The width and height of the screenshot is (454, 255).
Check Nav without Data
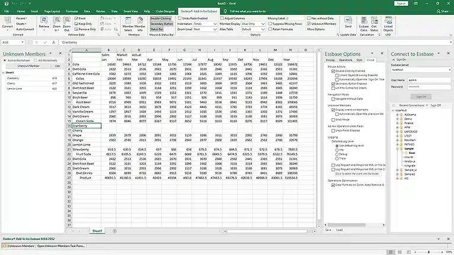[309, 18]
